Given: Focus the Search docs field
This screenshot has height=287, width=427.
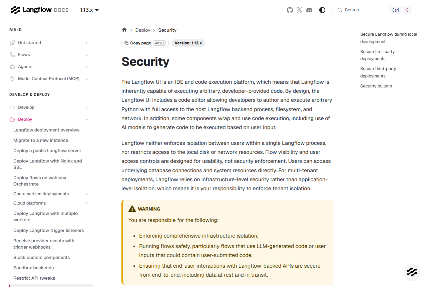Looking at the screenshot, I should (374, 10).
